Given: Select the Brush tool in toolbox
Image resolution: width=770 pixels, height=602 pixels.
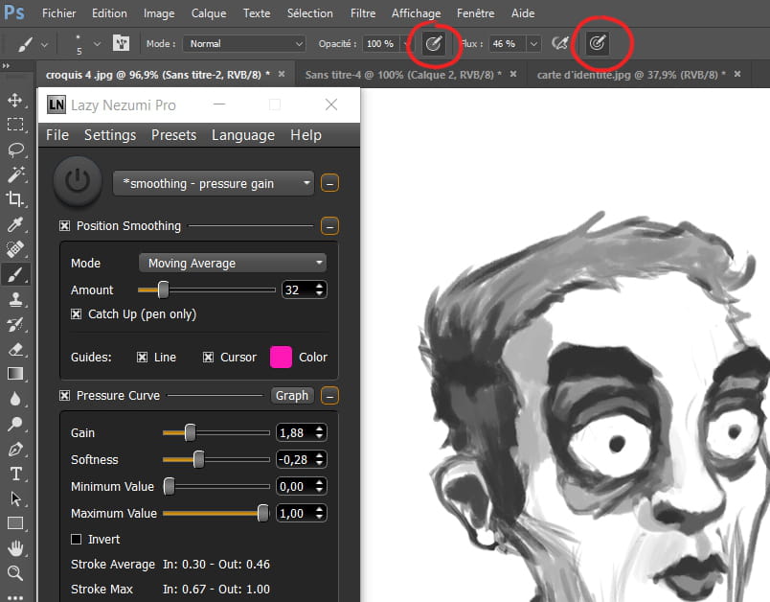Looking at the screenshot, I should pos(15,274).
